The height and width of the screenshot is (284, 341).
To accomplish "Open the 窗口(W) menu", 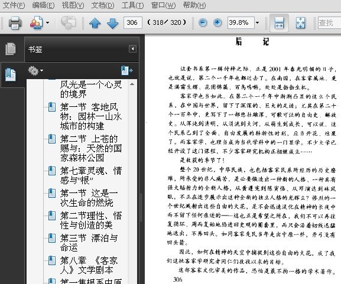I will tap(164, 5).
